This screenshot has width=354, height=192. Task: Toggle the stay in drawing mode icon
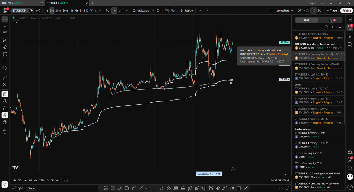(5, 101)
